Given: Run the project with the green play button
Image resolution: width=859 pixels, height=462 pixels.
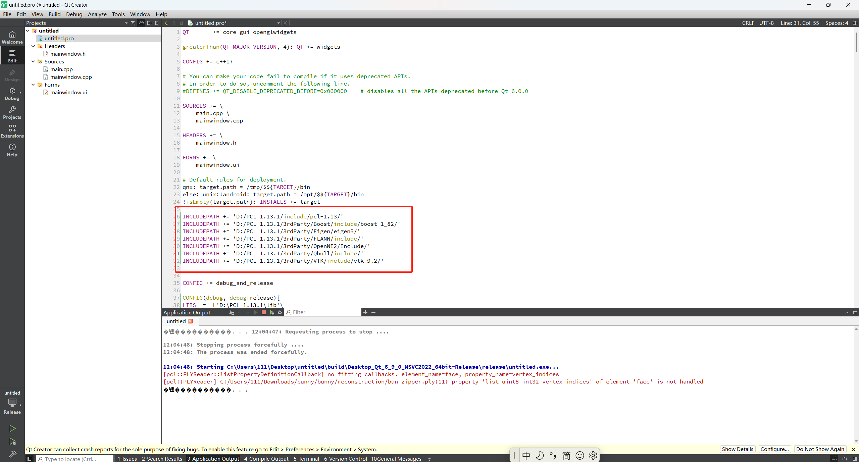Looking at the screenshot, I should pos(12,428).
